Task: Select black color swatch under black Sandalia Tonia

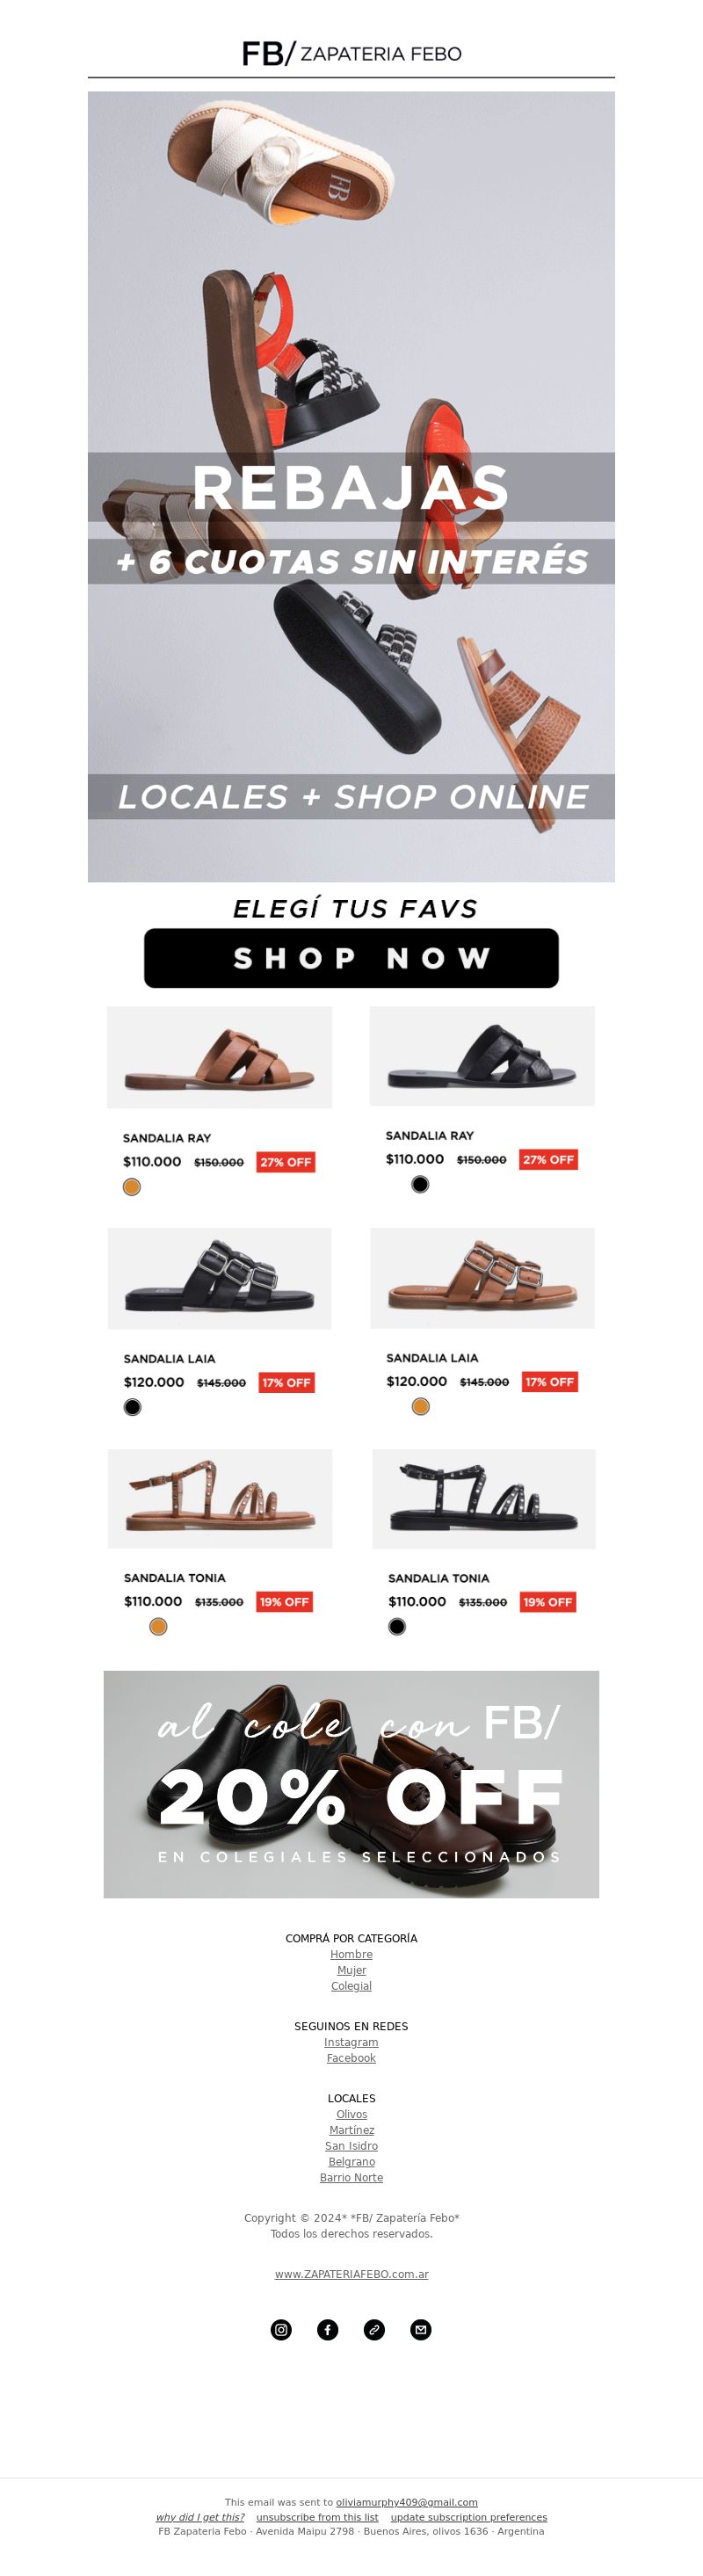Action: coord(397,1626)
